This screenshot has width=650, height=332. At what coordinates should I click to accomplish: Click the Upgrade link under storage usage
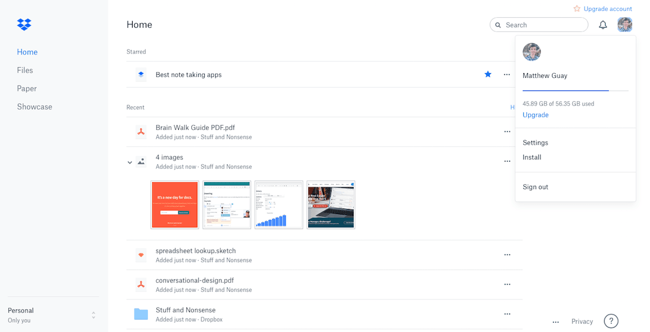click(536, 115)
